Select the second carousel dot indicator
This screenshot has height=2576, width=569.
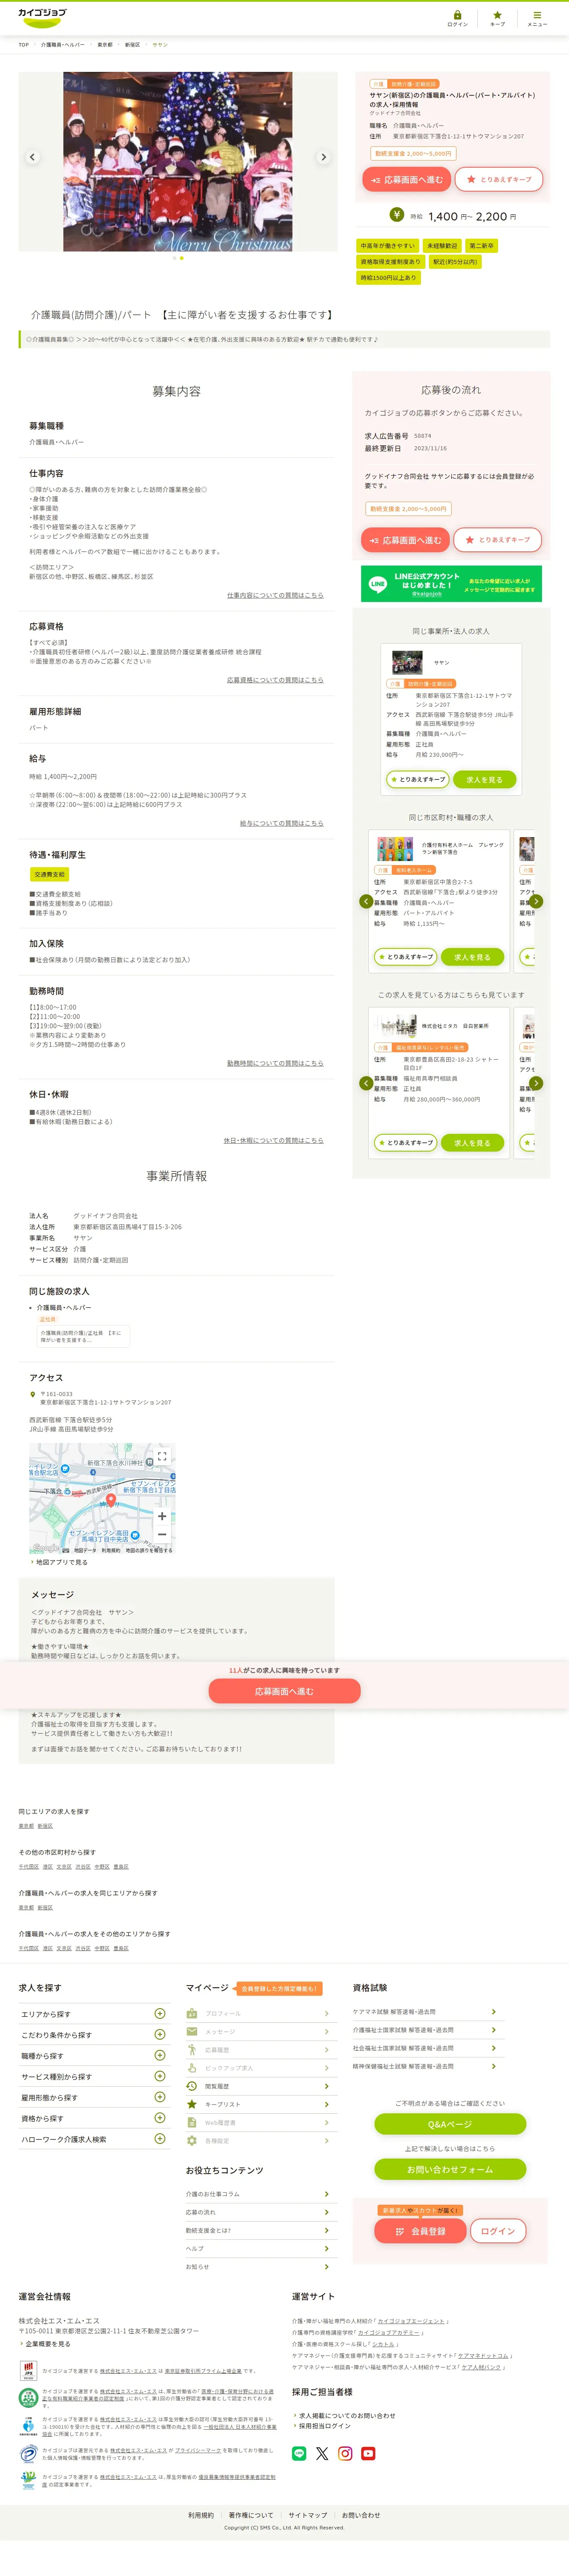pyautogui.click(x=182, y=258)
